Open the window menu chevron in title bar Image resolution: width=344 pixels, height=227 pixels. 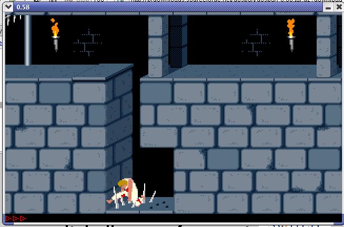tap(8, 7)
